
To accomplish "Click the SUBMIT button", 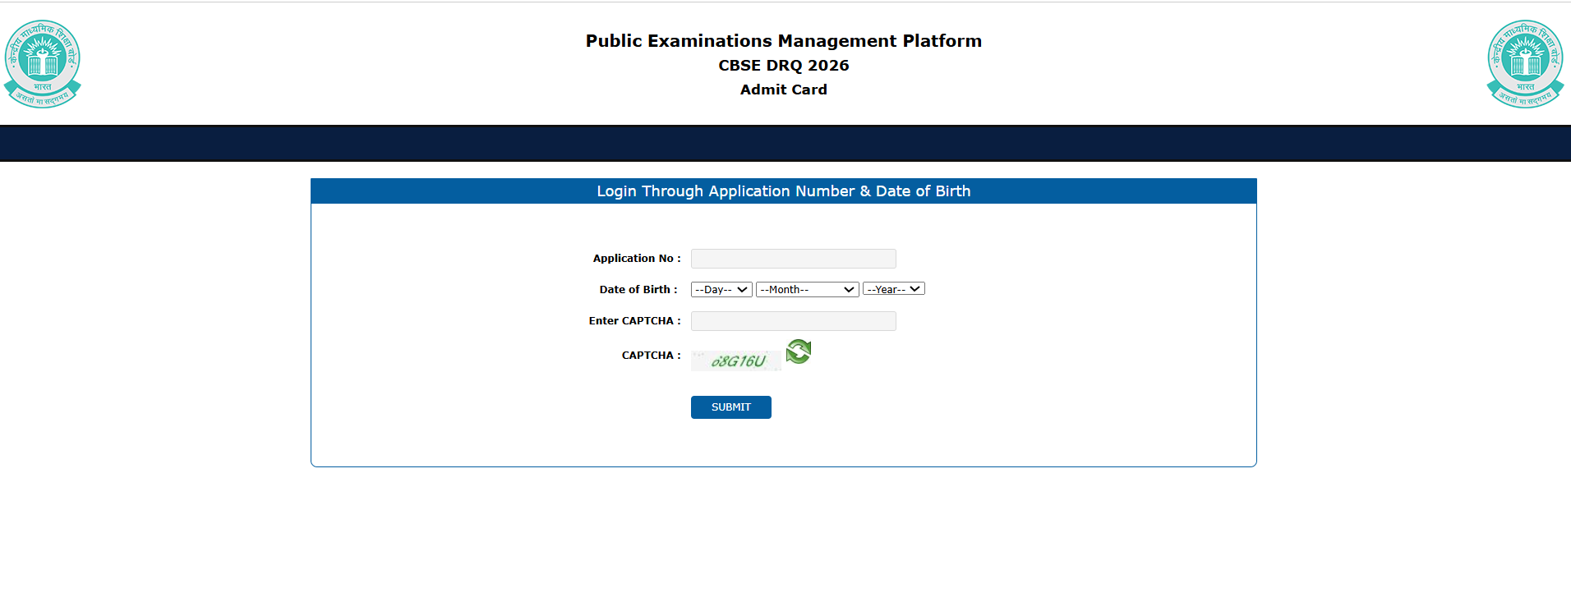I will [x=731, y=407].
